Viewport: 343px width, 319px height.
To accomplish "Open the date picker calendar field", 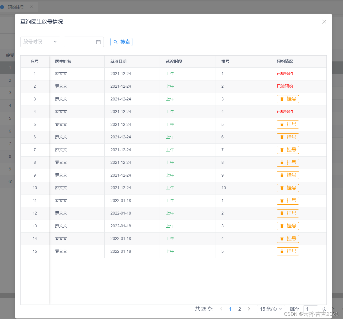I will pyautogui.click(x=84, y=42).
